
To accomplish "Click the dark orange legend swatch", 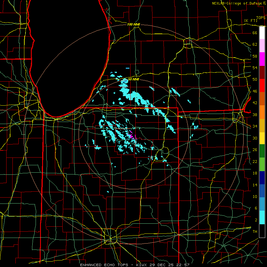I will (262, 99).
